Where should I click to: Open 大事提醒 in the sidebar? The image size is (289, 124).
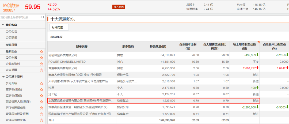(x=12, y=70)
